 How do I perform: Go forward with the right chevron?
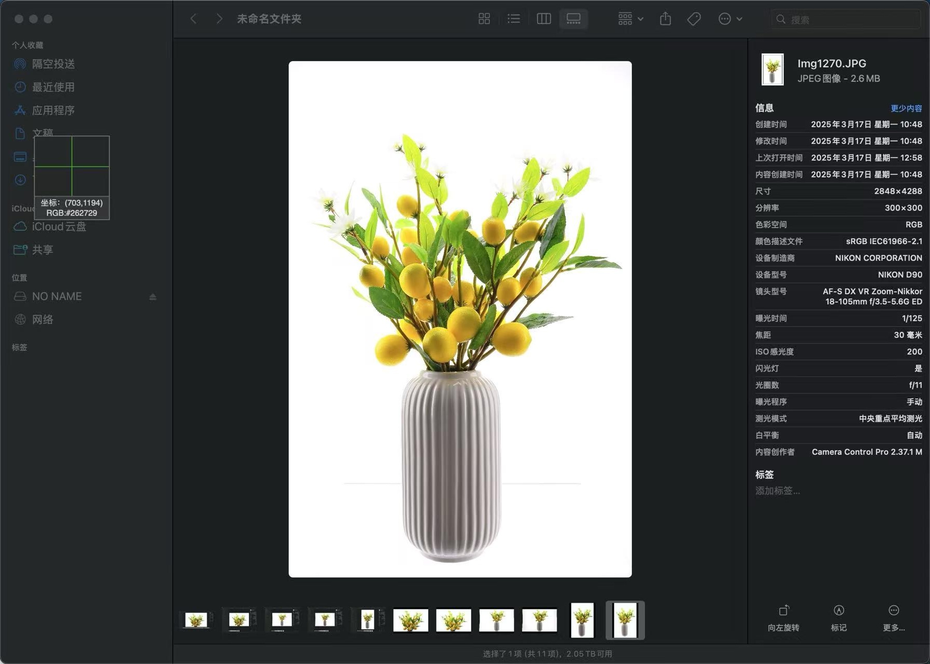pos(219,19)
